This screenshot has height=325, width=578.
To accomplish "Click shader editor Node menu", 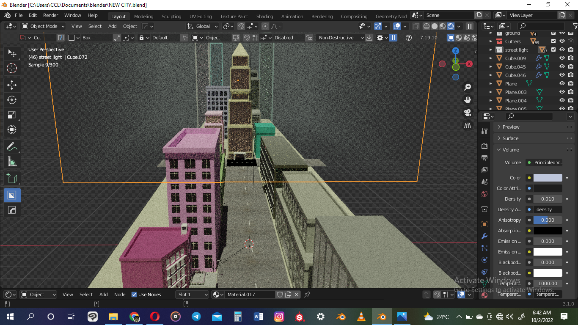I will tap(120, 295).
